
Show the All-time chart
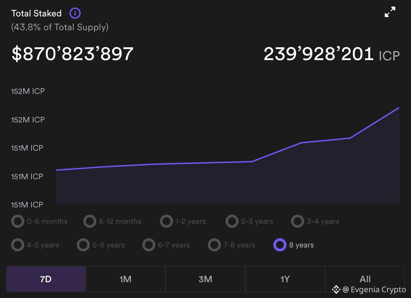tap(365, 279)
